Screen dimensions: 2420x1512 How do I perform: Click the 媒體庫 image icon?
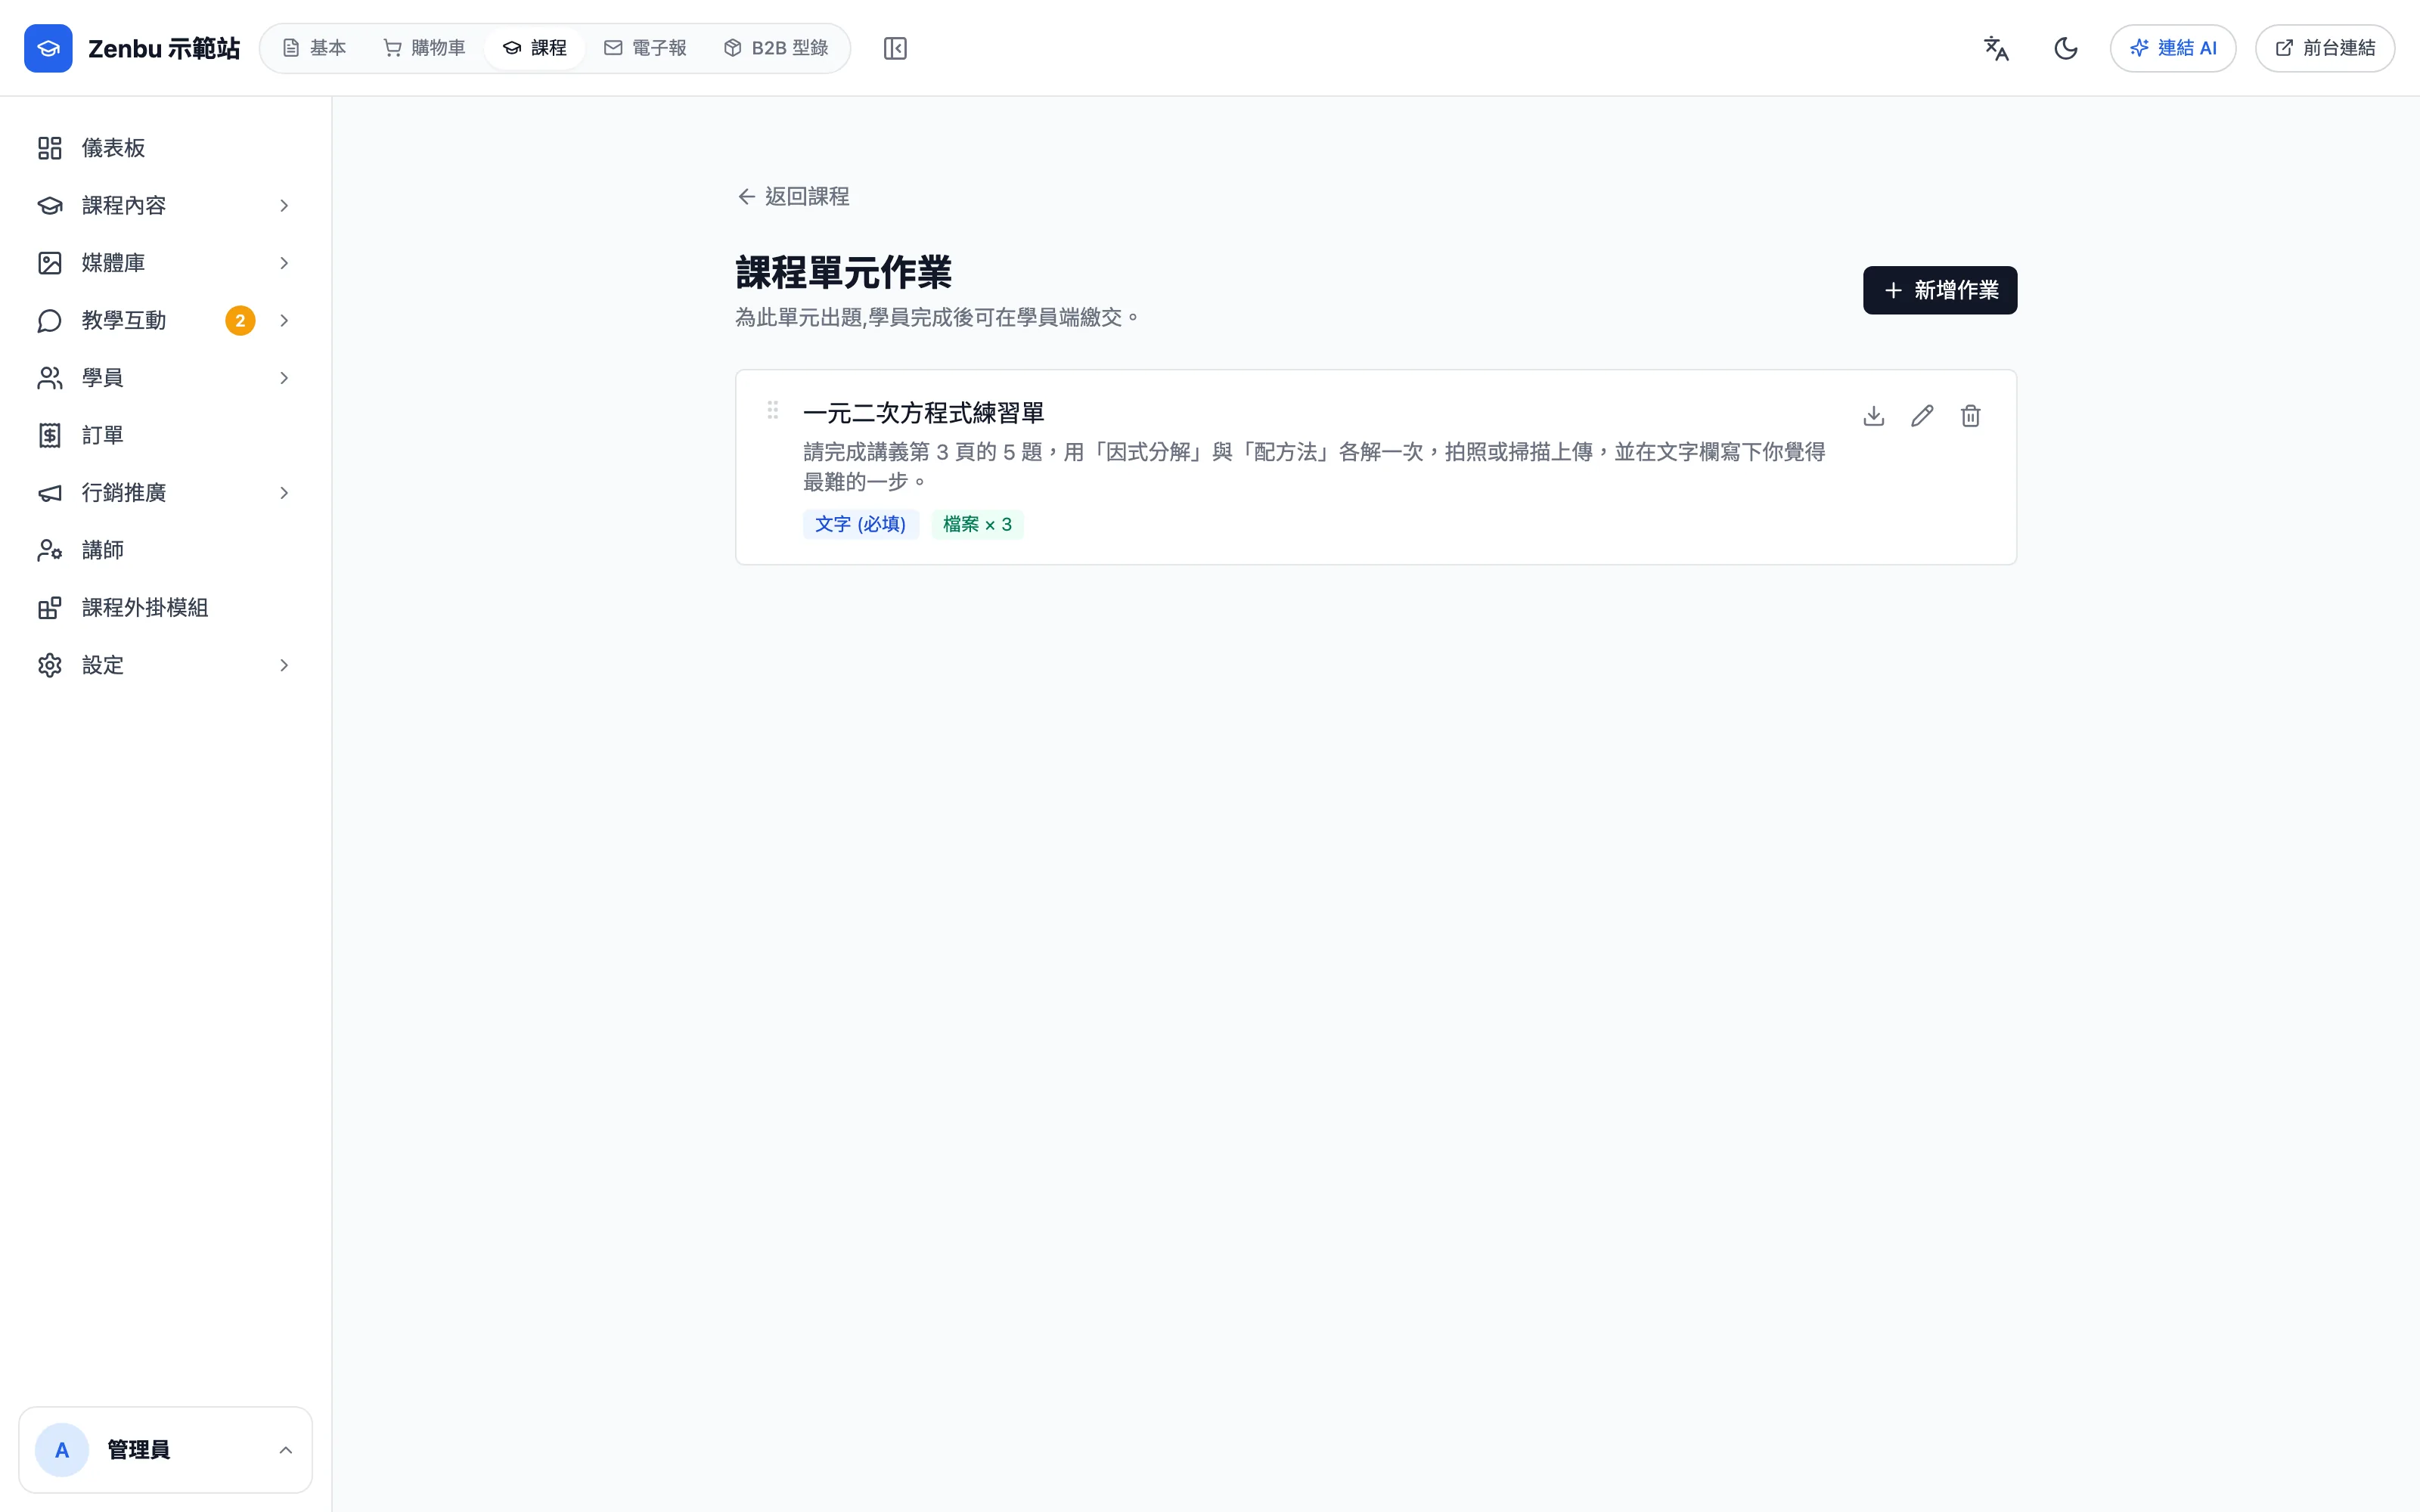click(50, 263)
